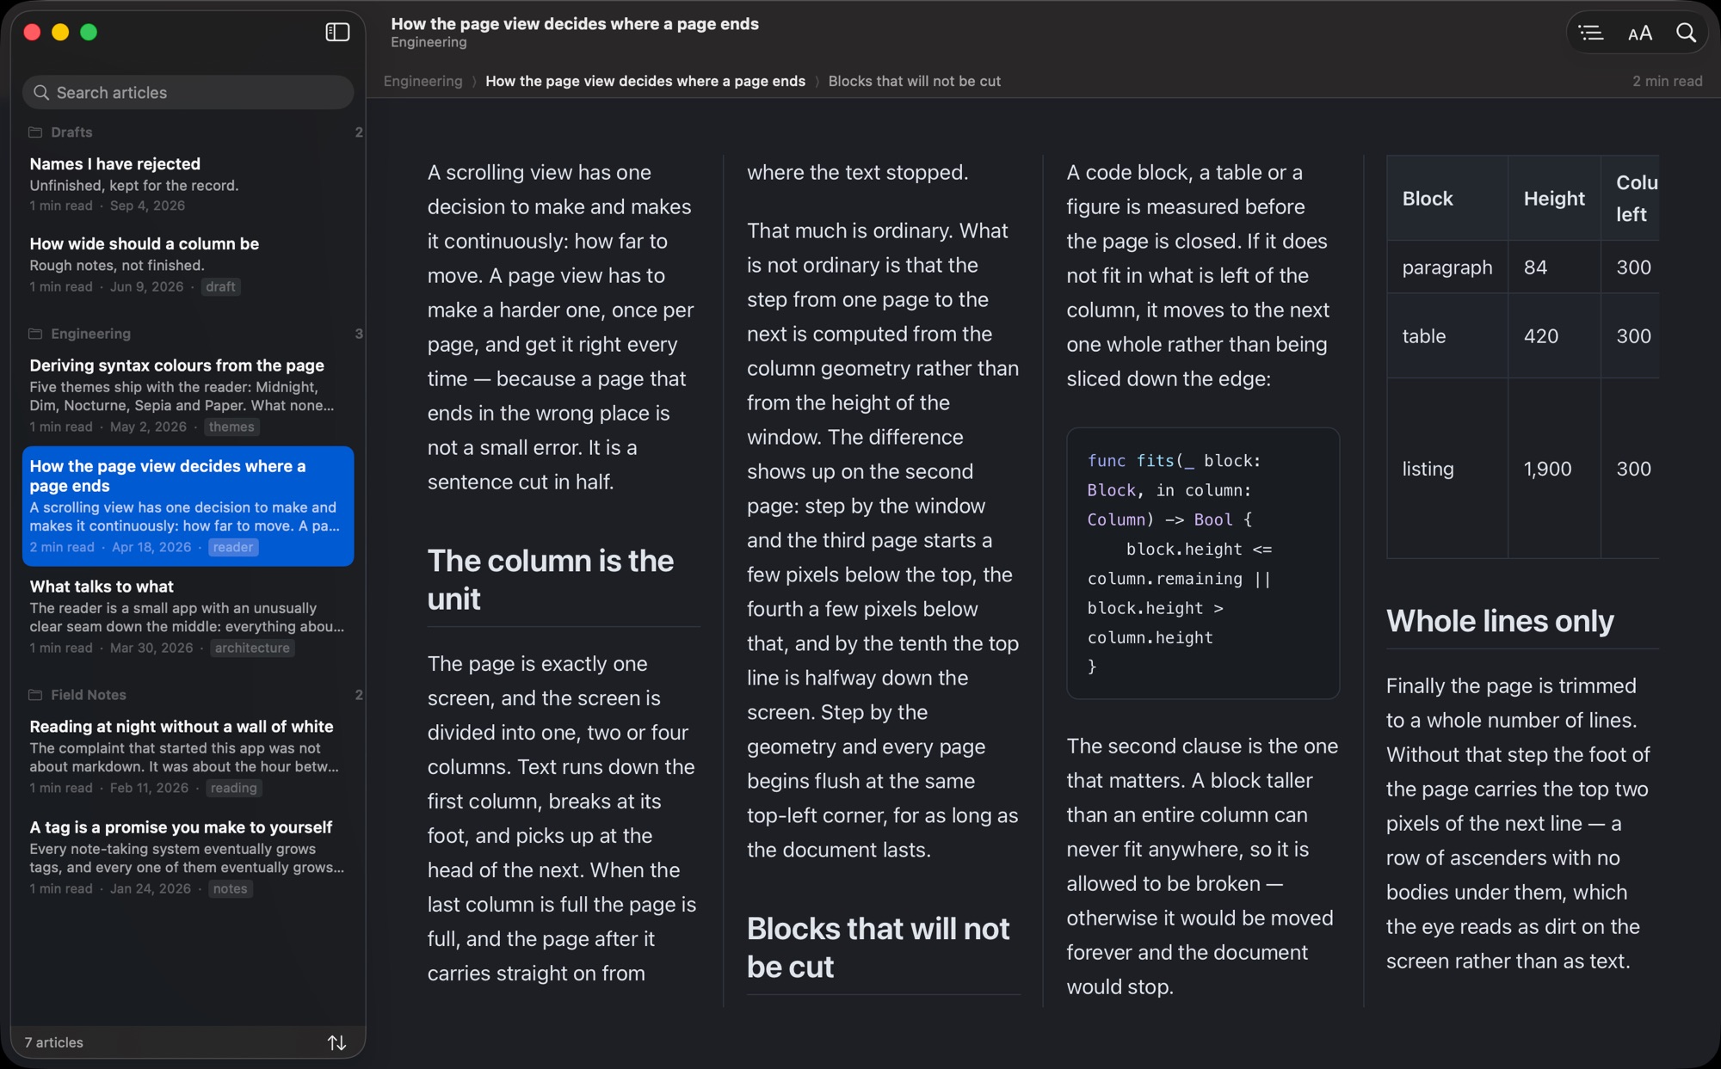The image size is (1721, 1069).
Task: Click the themes tag badge
Action: 231,427
